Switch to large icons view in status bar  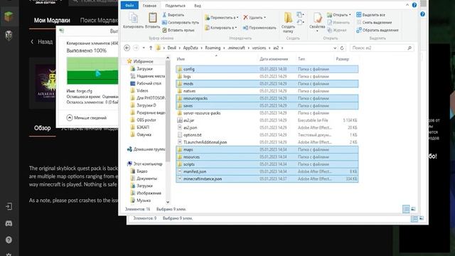click(x=413, y=209)
